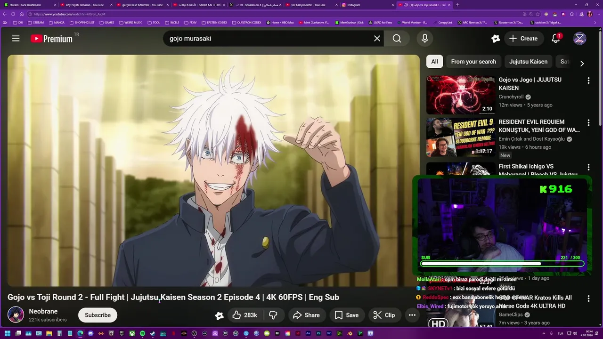Image resolution: width=603 pixels, height=339 pixels.
Task: Open Microsoft Edge from the taskbar
Action: [x=80, y=334]
